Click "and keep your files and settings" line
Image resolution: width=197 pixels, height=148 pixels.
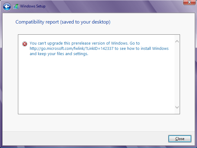[59, 54]
